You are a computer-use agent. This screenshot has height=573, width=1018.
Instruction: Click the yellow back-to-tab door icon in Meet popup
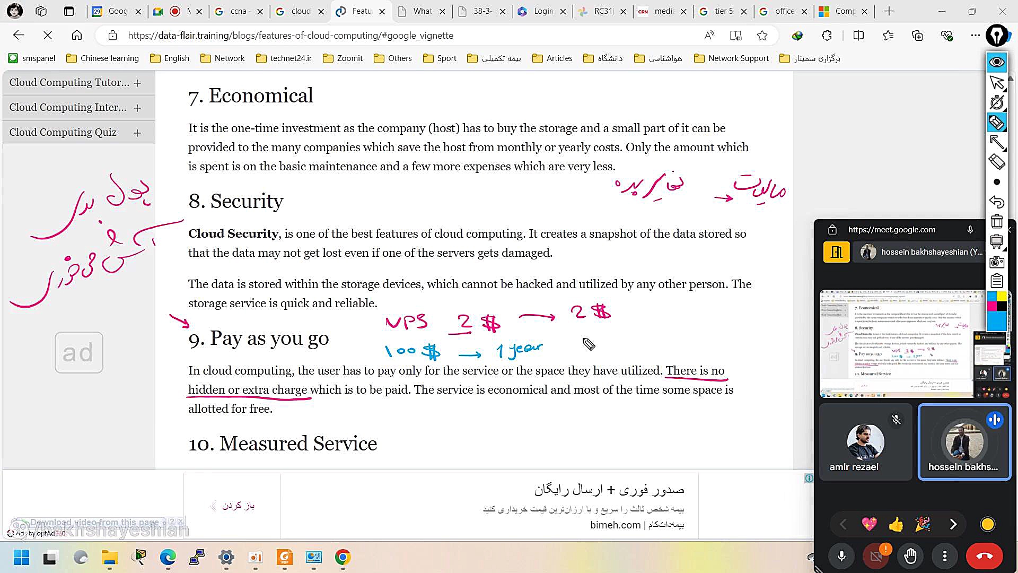click(837, 252)
